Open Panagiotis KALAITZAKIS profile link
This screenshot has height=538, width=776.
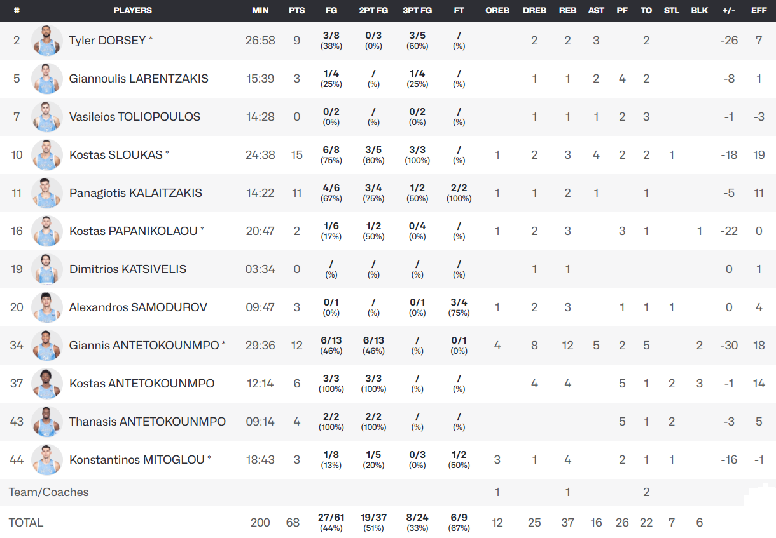click(x=135, y=193)
